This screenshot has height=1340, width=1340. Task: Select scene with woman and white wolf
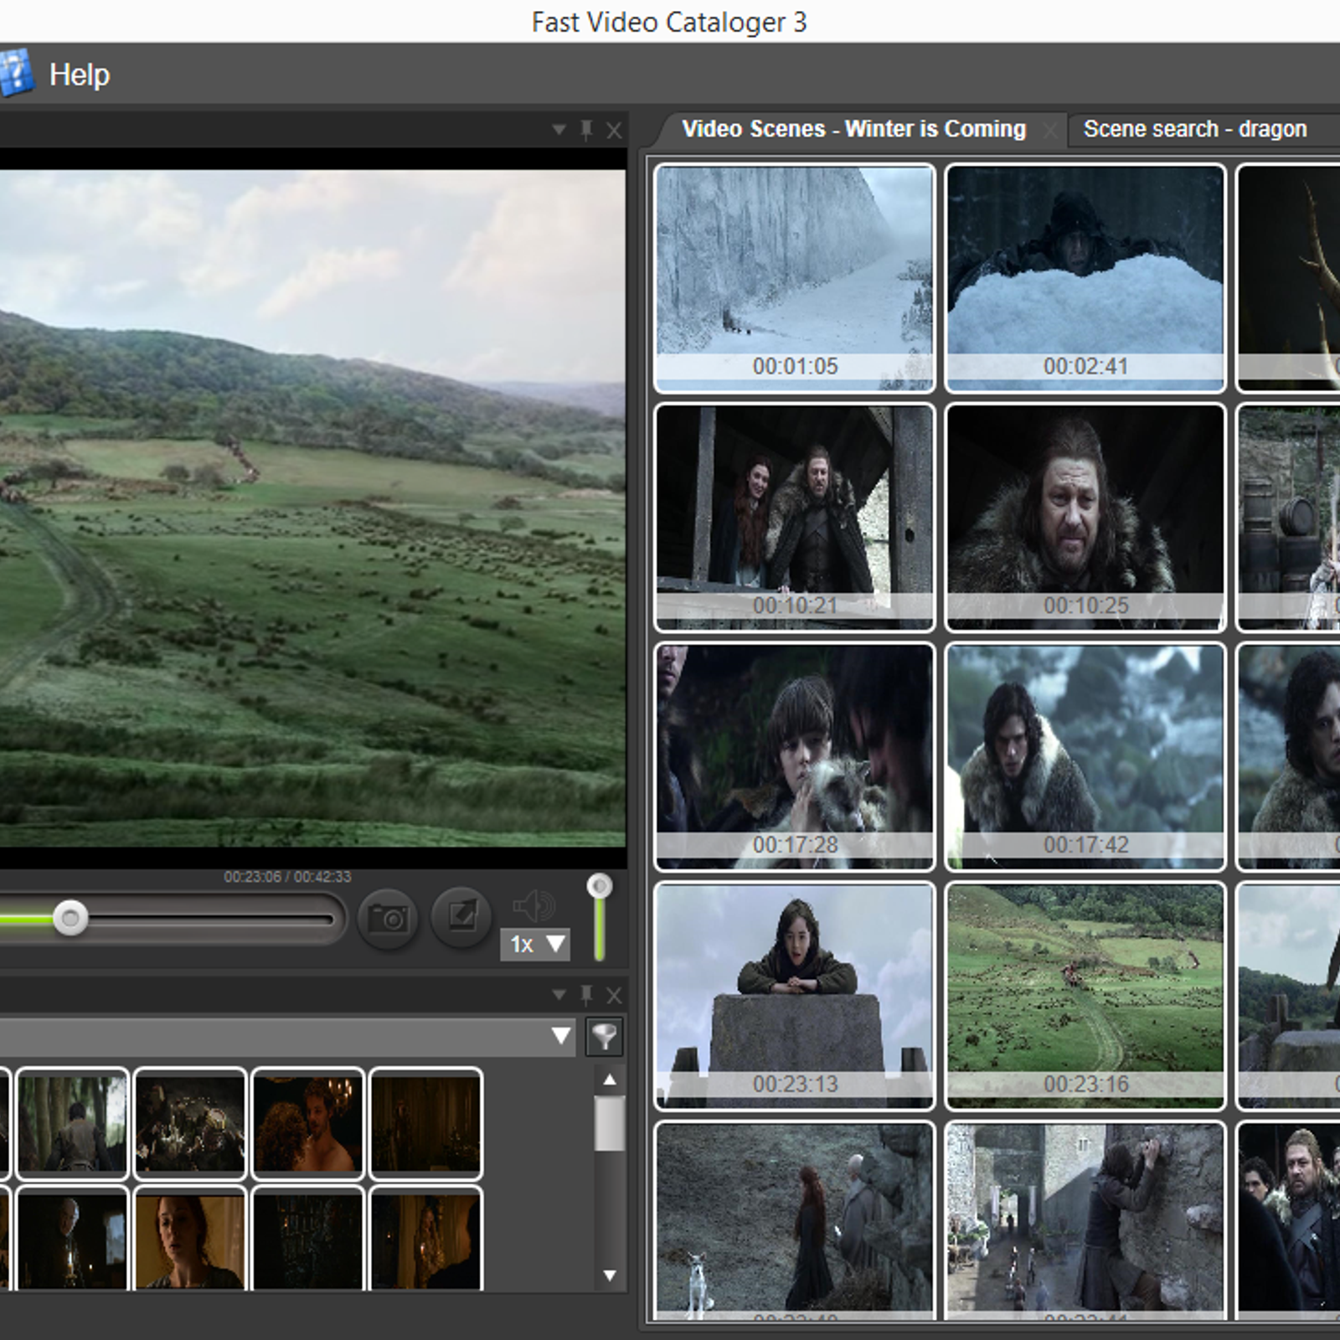[x=794, y=1221]
